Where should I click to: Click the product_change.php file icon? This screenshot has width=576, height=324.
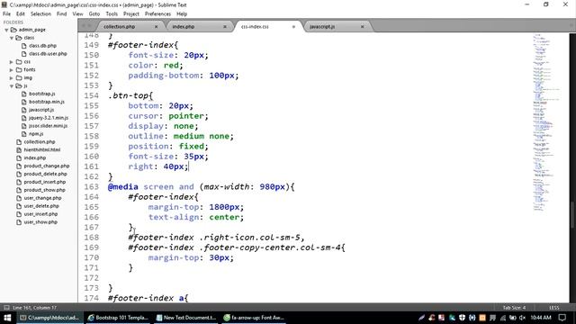(x=19, y=166)
